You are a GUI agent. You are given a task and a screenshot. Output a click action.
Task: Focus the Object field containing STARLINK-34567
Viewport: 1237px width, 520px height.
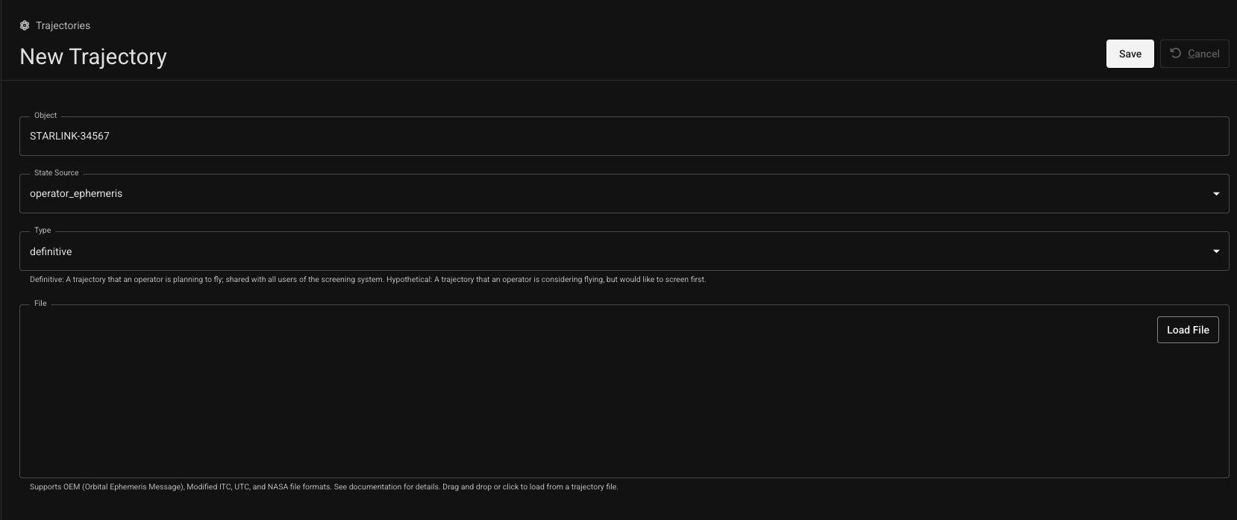coord(624,136)
